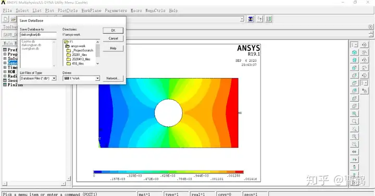
Task: Click the red end of contour legend
Action: [x=240, y=172]
